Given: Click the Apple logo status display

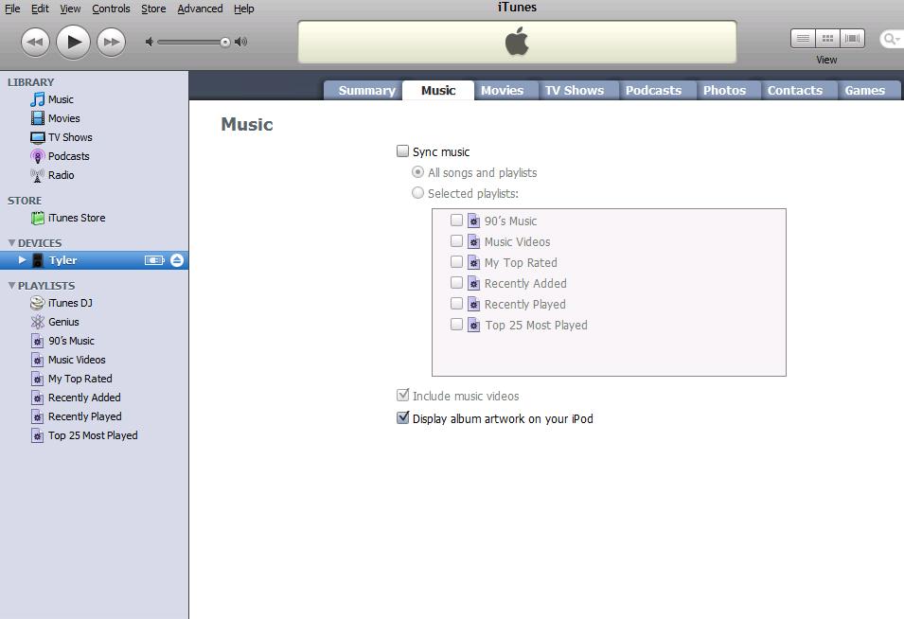Looking at the screenshot, I should pos(517,42).
